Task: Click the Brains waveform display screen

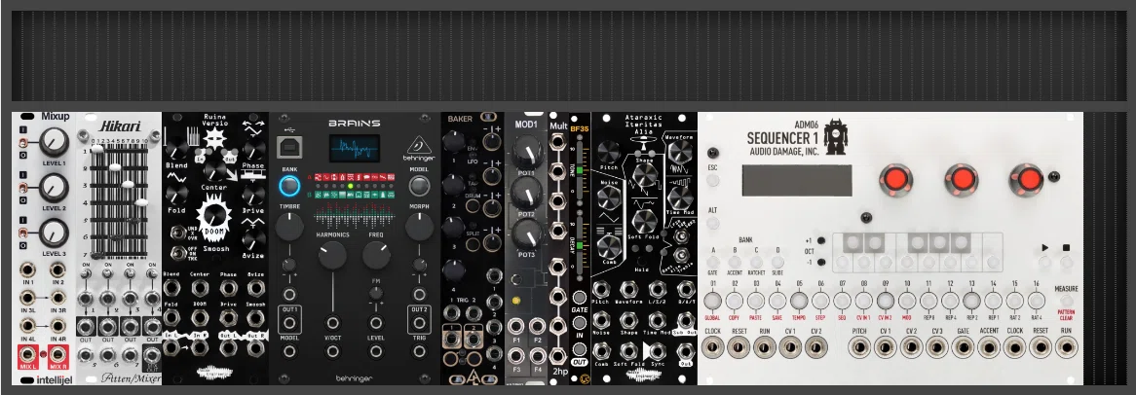Action: (x=354, y=148)
